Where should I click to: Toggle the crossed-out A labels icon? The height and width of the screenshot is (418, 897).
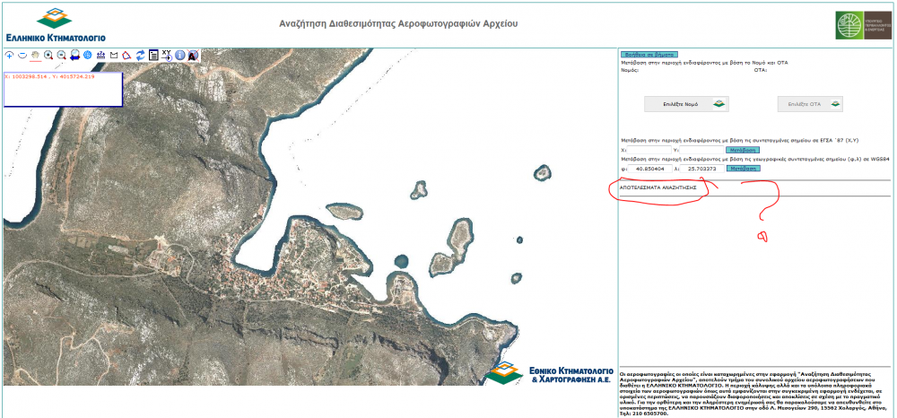point(193,55)
